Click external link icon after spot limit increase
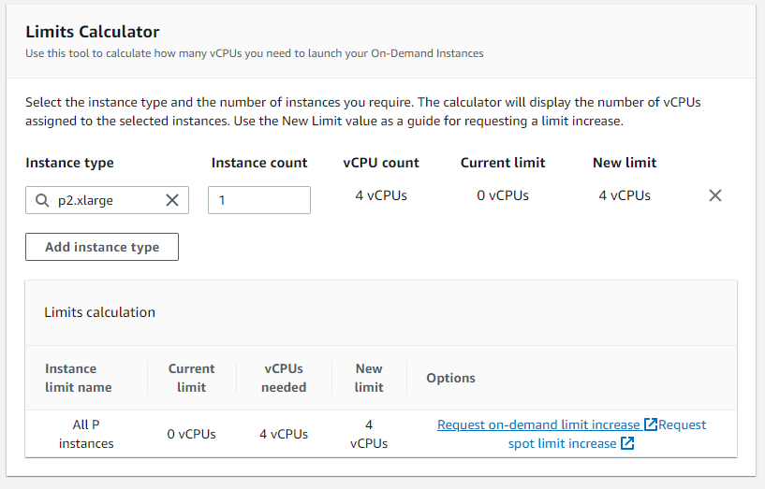 click(x=627, y=443)
